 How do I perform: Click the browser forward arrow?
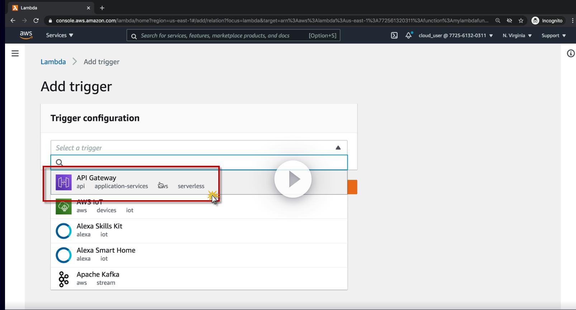(24, 20)
